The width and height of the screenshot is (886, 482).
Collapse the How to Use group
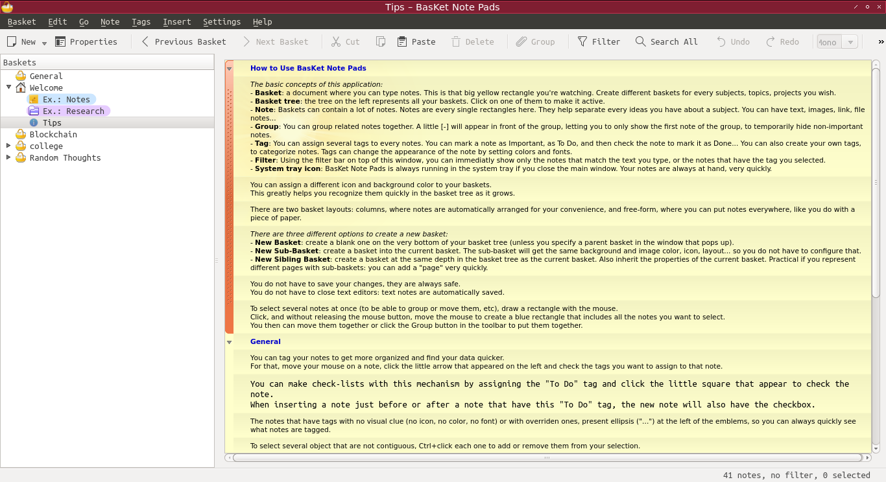coord(229,68)
